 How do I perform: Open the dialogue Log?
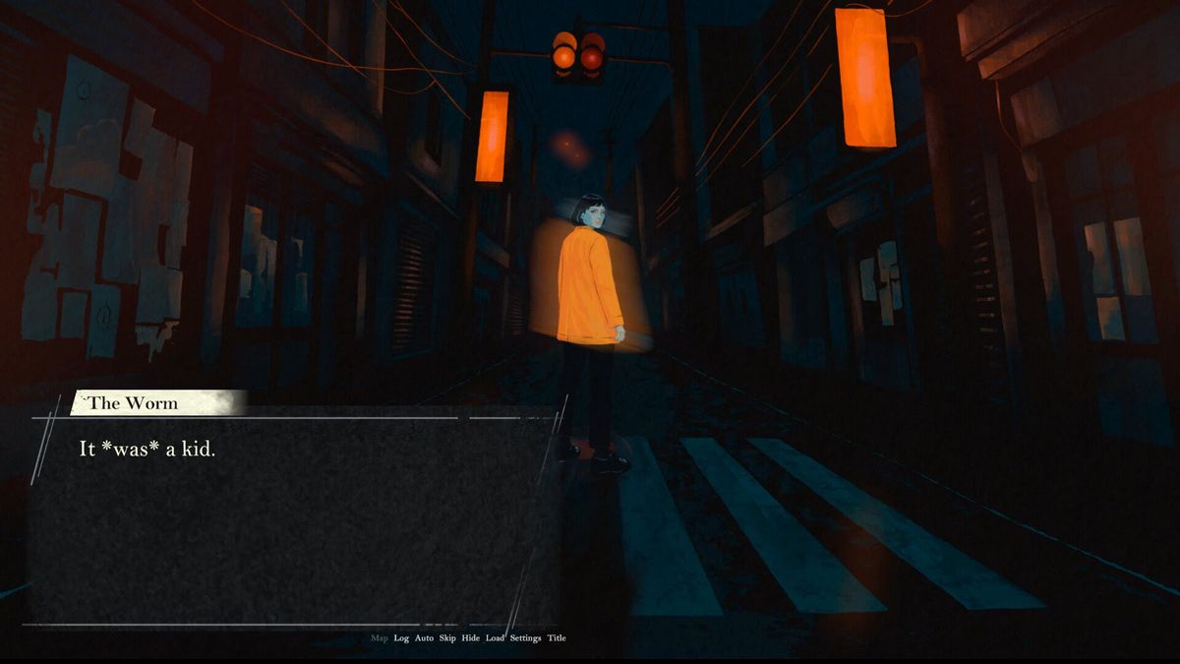401,638
